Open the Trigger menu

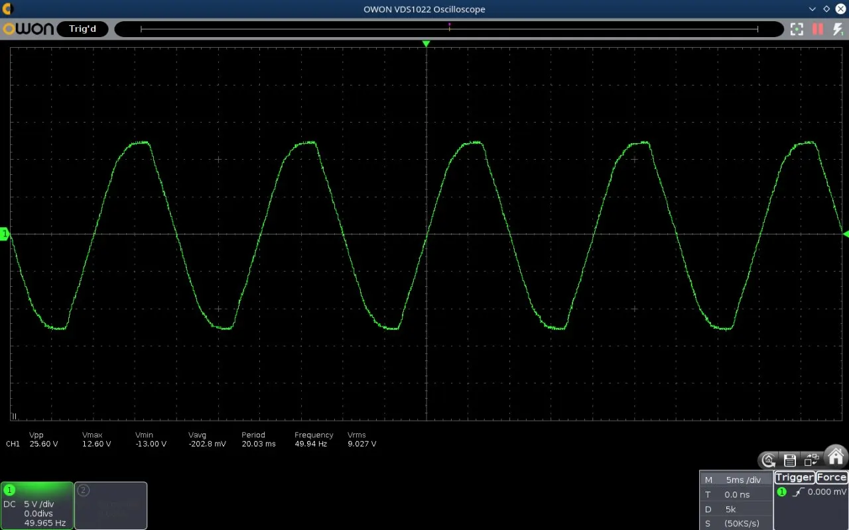[x=794, y=477]
